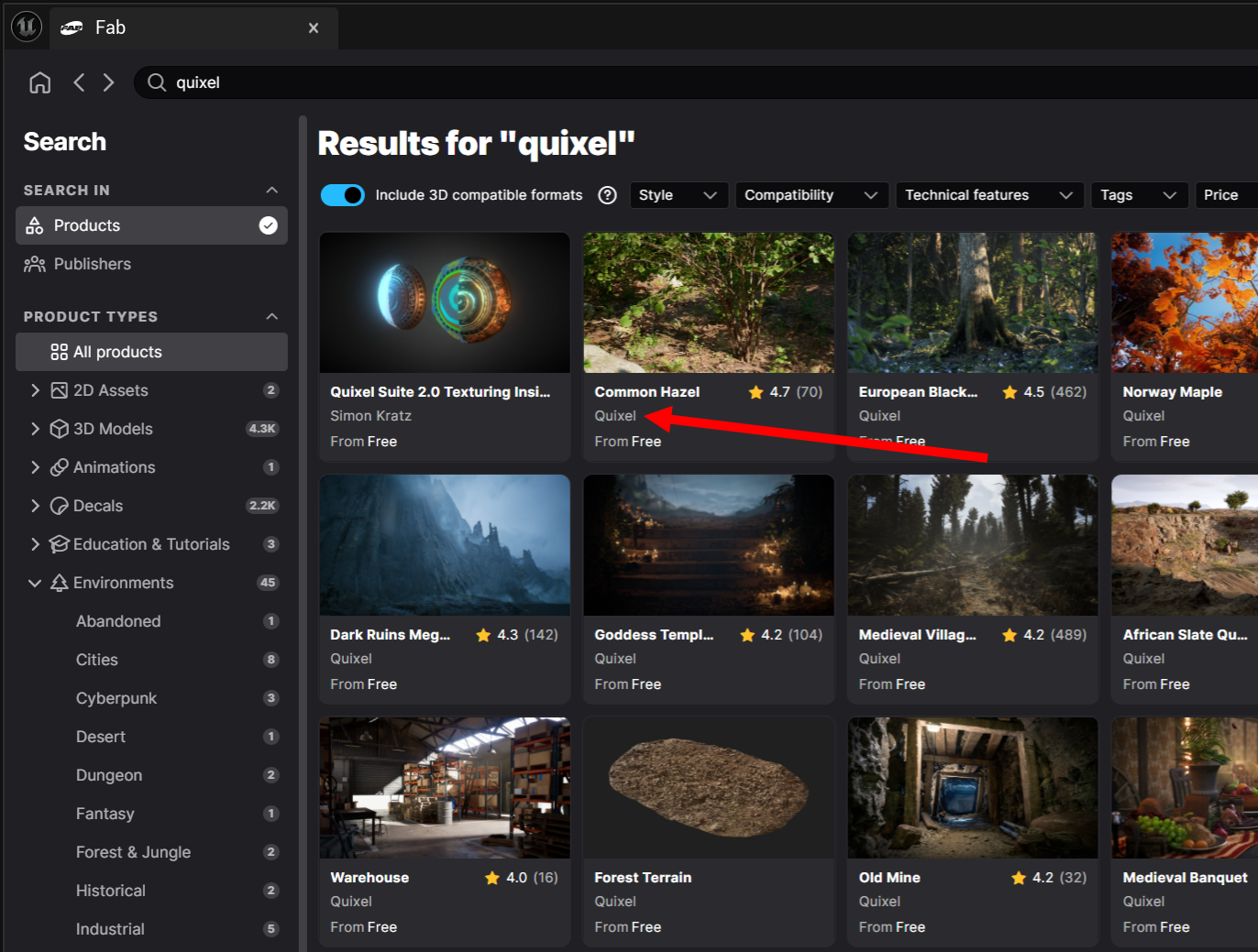Viewport: 1258px width, 952px height.
Task: Open the Compatibility filter dropdown
Action: [x=811, y=195]
